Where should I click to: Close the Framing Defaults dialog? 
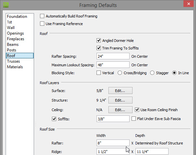pyautogui.click(x=189, y=4)
